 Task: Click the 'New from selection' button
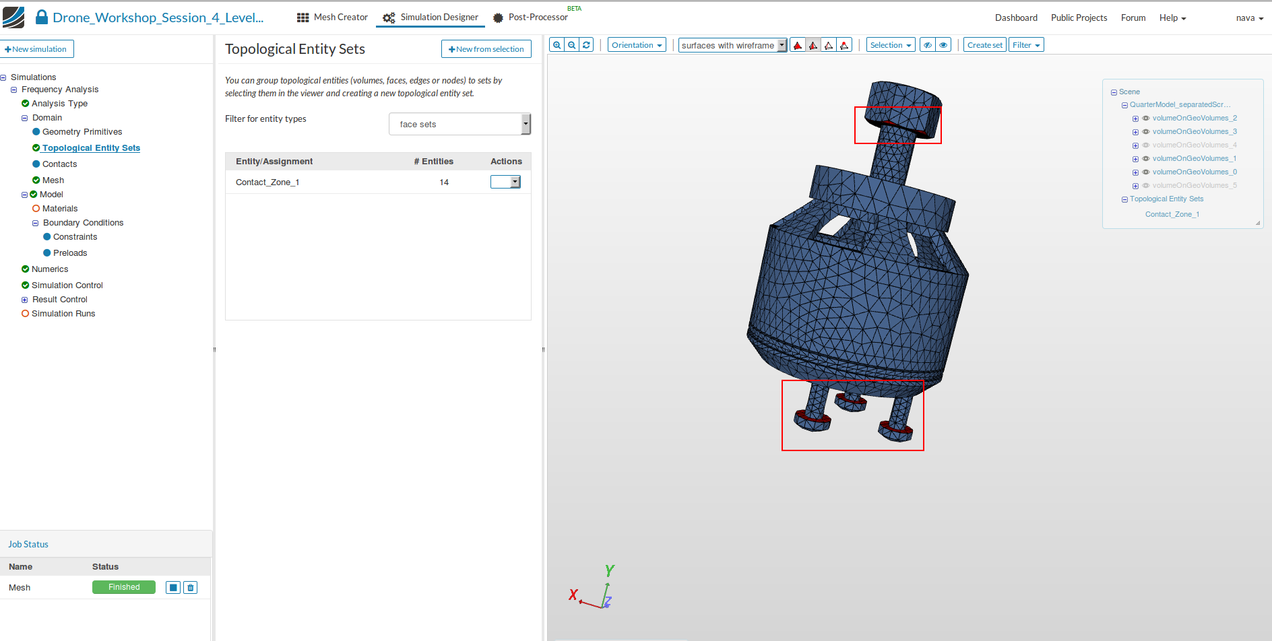486,49
